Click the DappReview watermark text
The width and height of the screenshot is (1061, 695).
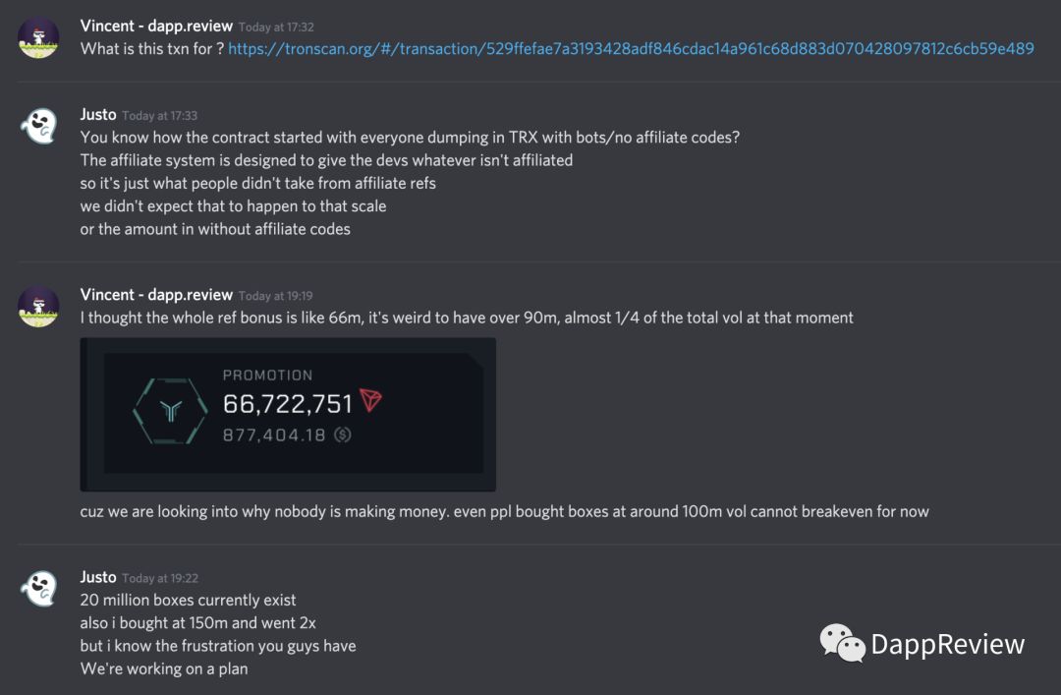pyautogui.click(x=948, y=644)
